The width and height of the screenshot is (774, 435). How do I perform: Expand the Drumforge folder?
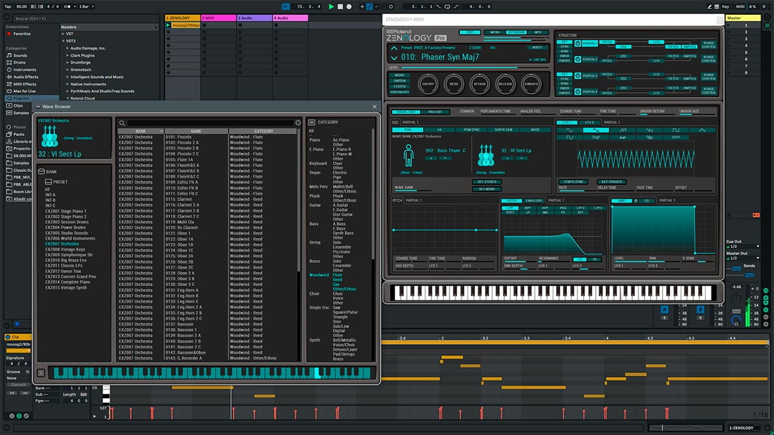[x=68, y=63]
